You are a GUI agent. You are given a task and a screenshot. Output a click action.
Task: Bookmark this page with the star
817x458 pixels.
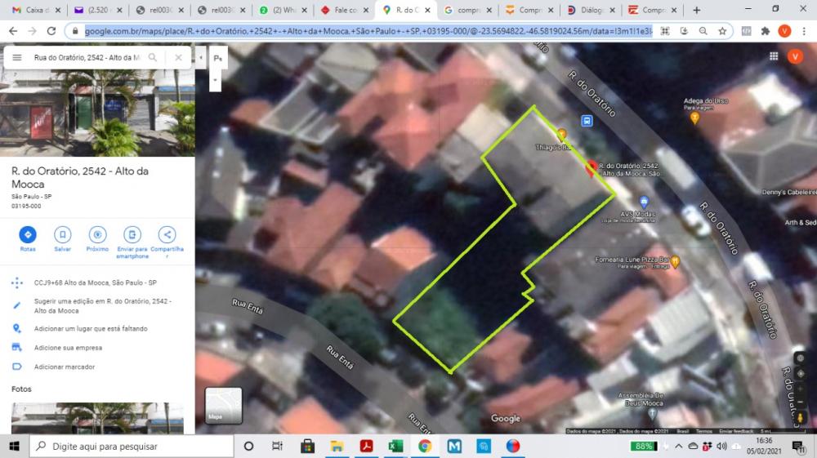click(722, 31)
